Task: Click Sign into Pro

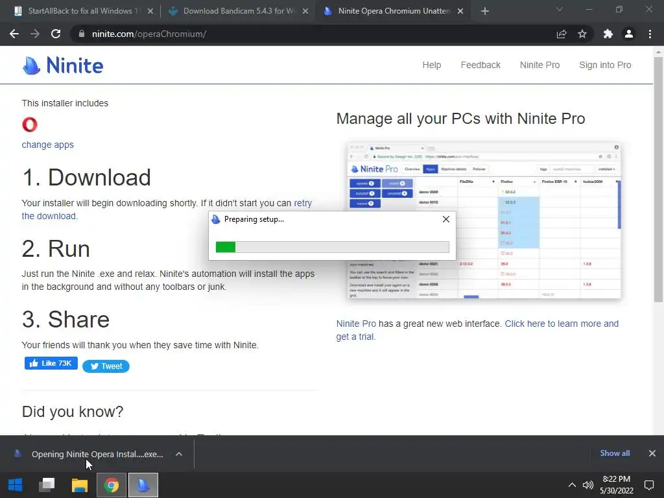Action: coord(605,65)
